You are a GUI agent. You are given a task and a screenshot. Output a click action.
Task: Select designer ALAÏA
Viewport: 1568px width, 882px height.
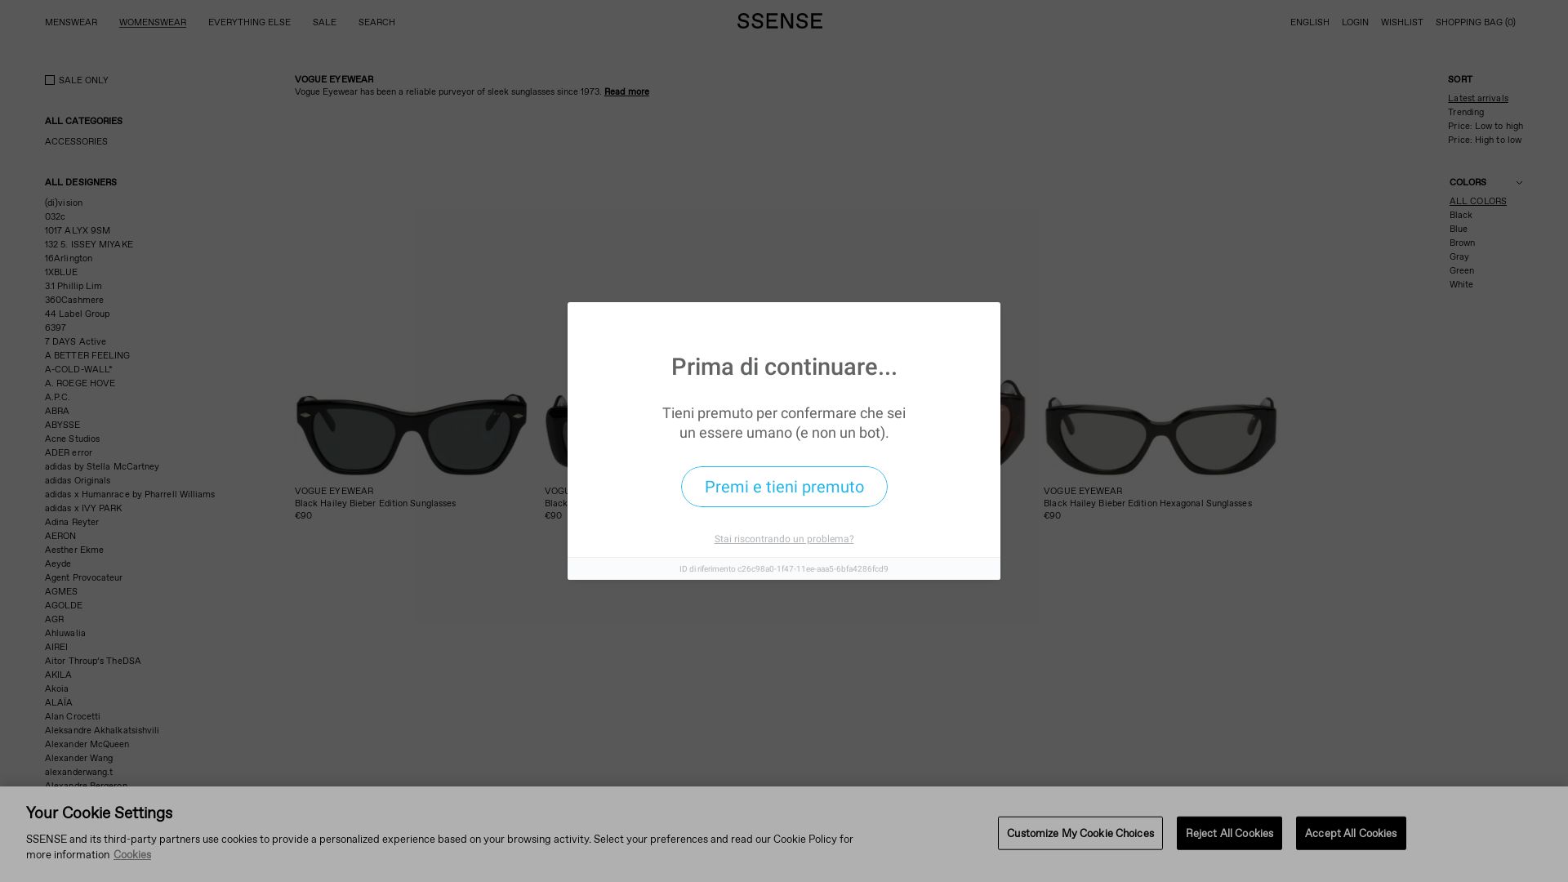tap(59, 702)
